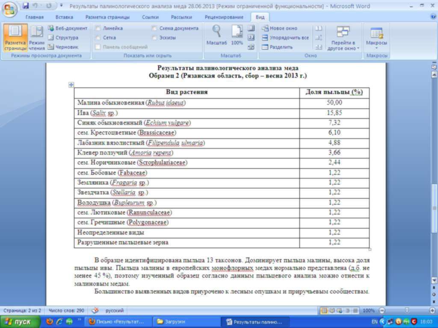The height and width of the screenshot is (328, 438).
Task: Expand the Перейти в другое окно dropdown
Action: [x=343, y=39]
